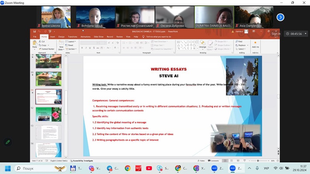Open Ribbon Display Options icon
Viewport: 310px width, 174px height.
(254, 31)
